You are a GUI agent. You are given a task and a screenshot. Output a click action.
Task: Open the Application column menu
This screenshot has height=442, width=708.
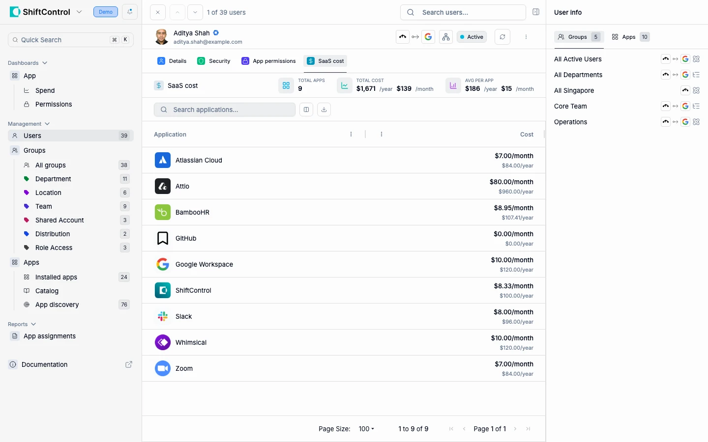click(351, 134)
